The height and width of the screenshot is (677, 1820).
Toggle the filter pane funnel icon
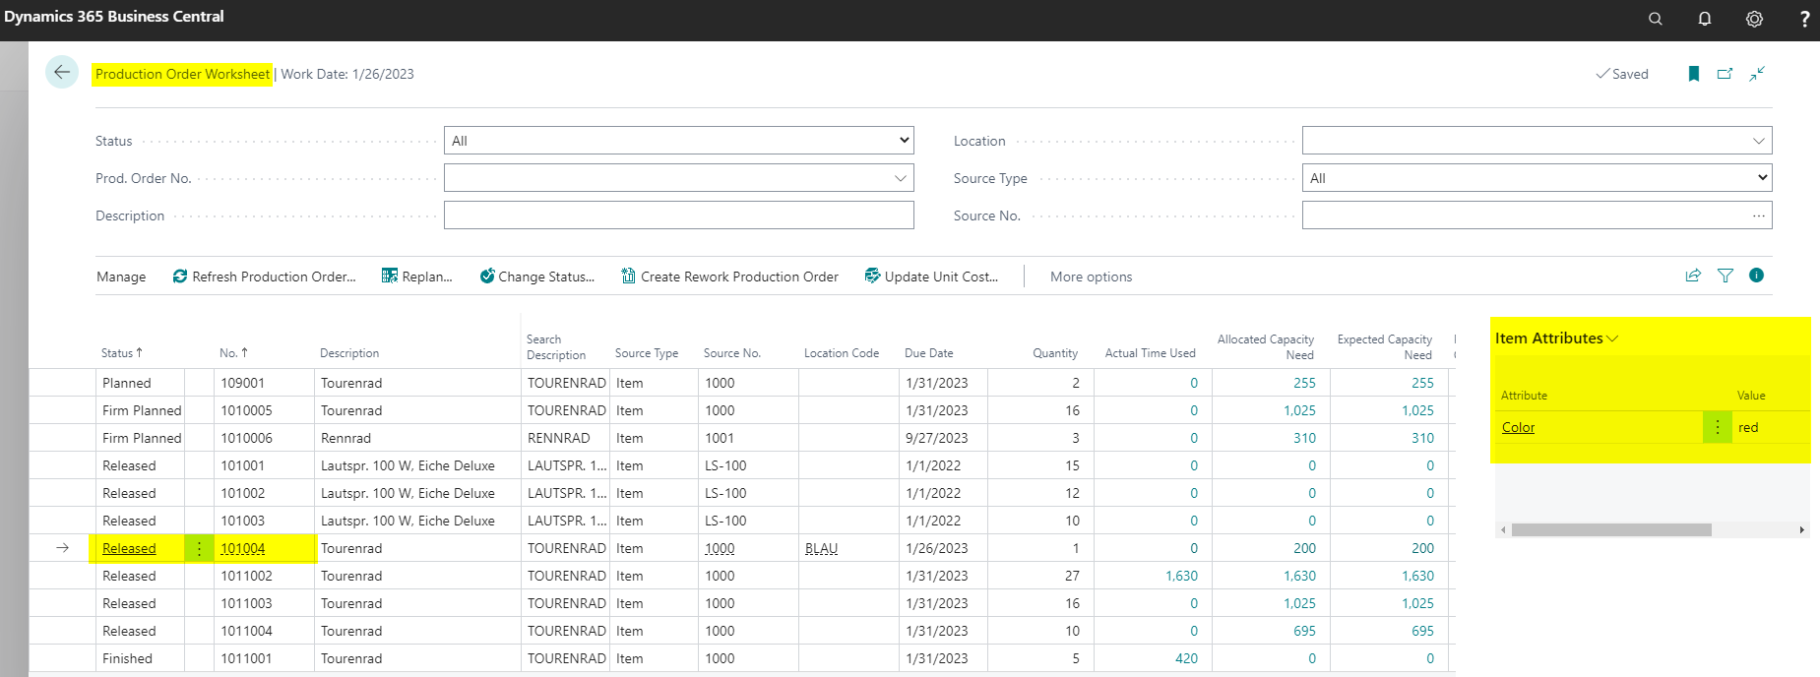(1726, 276)
